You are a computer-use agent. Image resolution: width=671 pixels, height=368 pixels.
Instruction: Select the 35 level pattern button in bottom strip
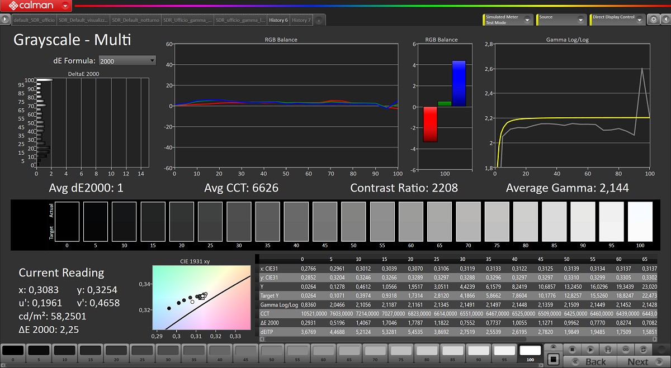coord(194,353)
